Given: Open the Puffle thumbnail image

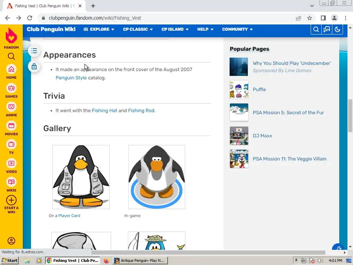Looking at the screenshot, I should (239, 90).
